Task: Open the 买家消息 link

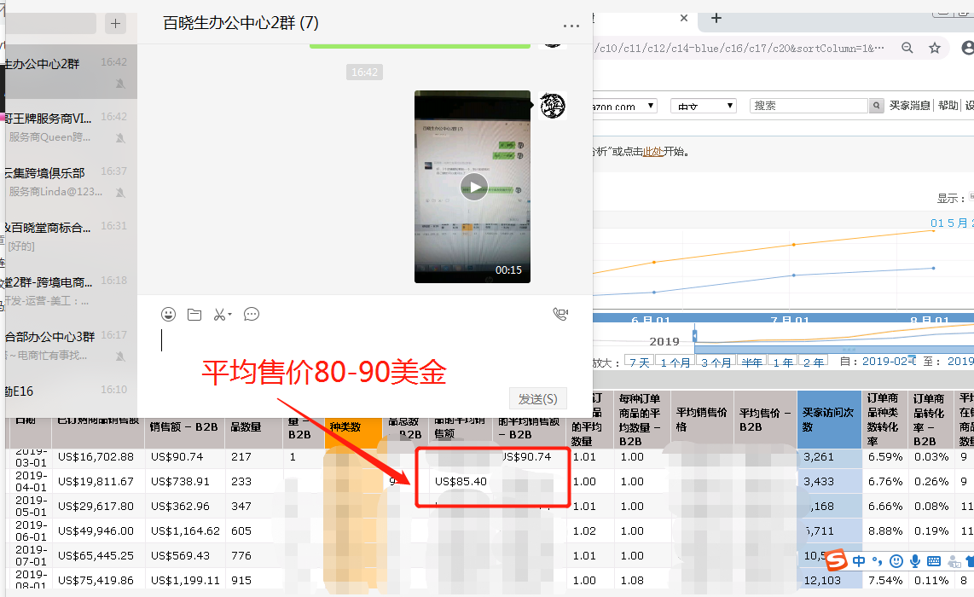Action: coord(909,106)
